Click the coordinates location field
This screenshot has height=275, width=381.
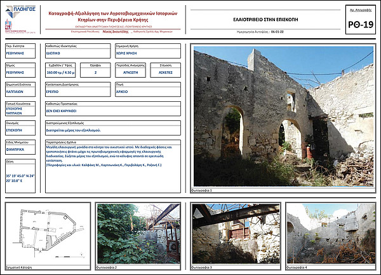(20, 176)
